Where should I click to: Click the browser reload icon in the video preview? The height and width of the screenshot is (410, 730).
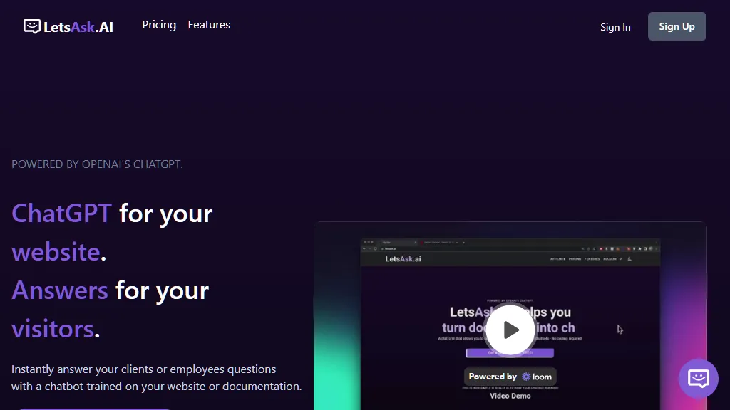(374, 248)
